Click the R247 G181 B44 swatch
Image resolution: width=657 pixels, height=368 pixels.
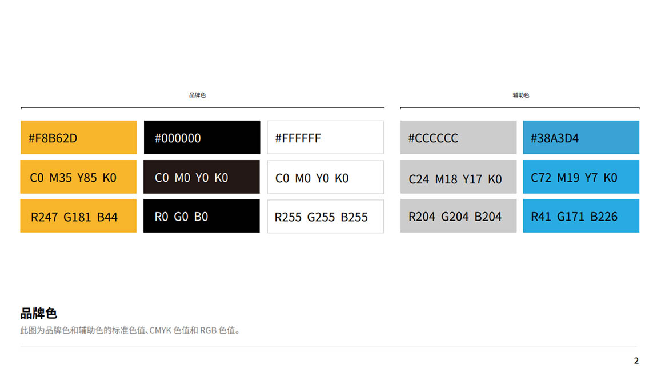[78, 216]
